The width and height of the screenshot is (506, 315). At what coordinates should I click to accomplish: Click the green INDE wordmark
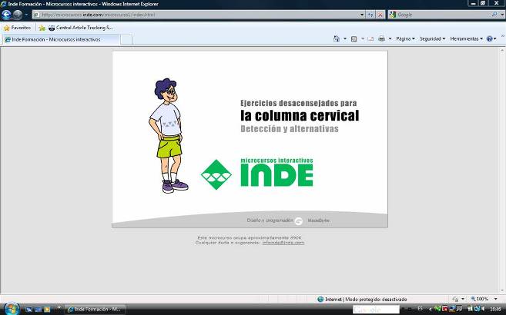click(x=276, y=174)
